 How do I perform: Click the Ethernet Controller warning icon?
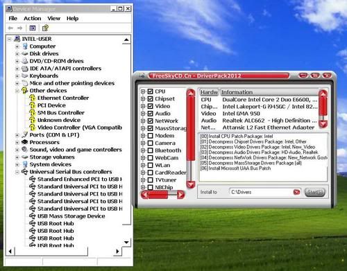[x=33, y=98]
